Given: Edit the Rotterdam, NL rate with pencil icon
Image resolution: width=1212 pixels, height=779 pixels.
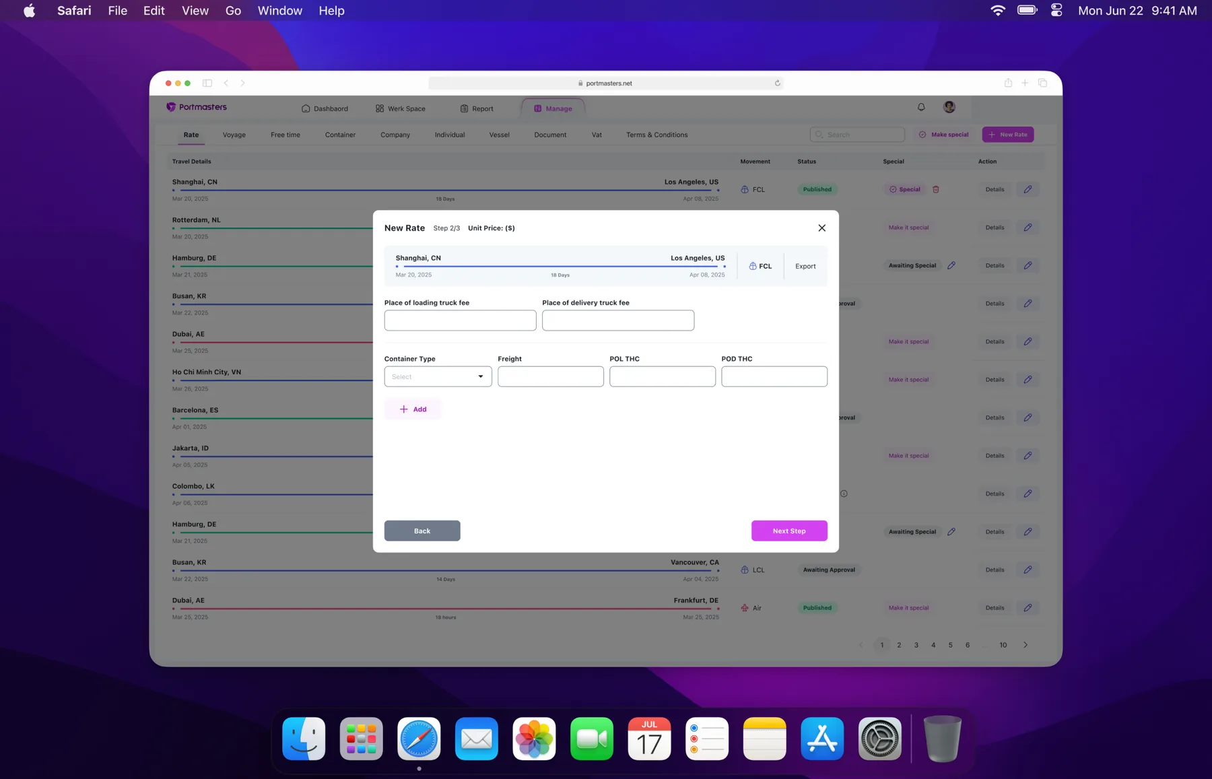Looking at the screenshot, I should [1028, 228].
